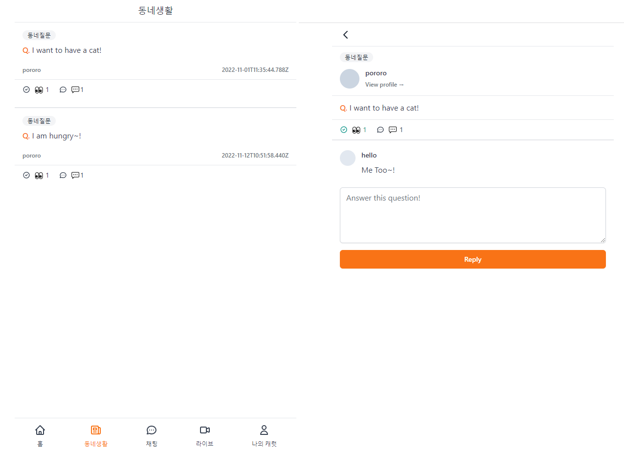The height and width of the screenshot is (453, 624).
Task: Select the 동네생활 tab in bottom navigation
Action: (96, 436)
